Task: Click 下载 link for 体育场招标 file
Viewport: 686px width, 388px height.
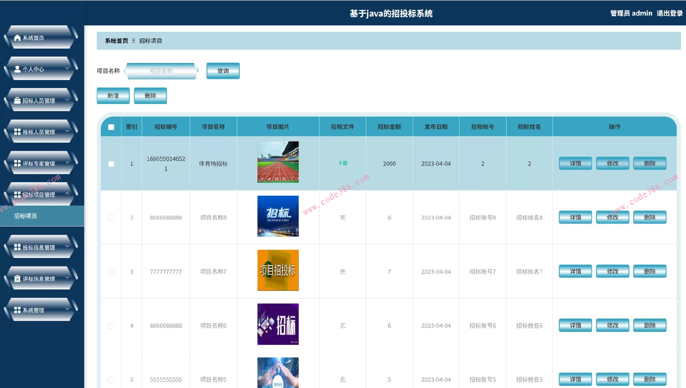Action: coord(343,163)
